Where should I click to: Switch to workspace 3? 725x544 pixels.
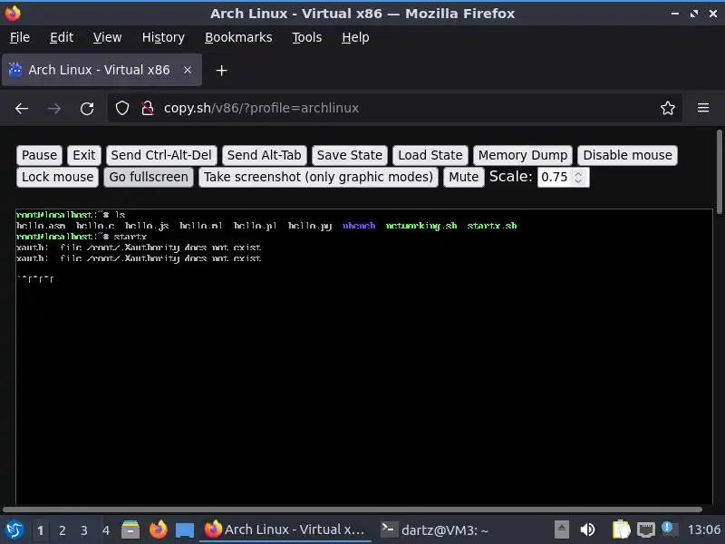tap(84, 530)
